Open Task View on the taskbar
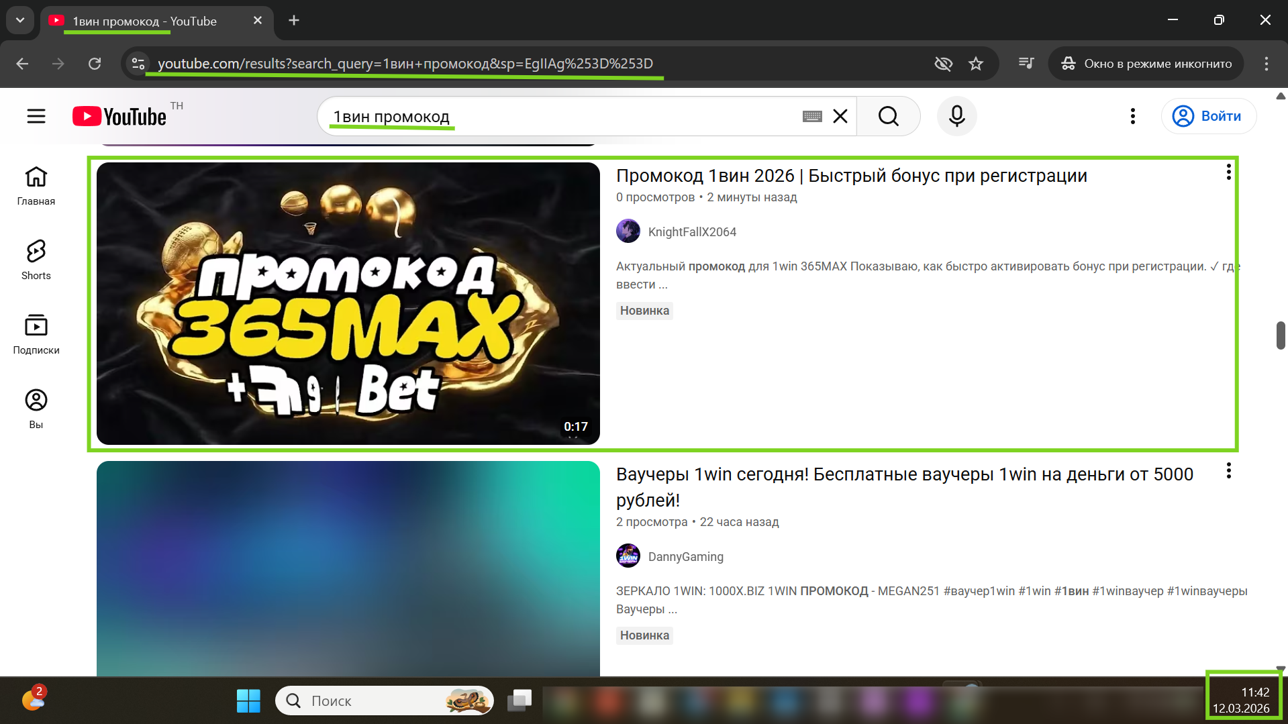This screenshot has height=724, width=1288. click(x=519, y=701)
